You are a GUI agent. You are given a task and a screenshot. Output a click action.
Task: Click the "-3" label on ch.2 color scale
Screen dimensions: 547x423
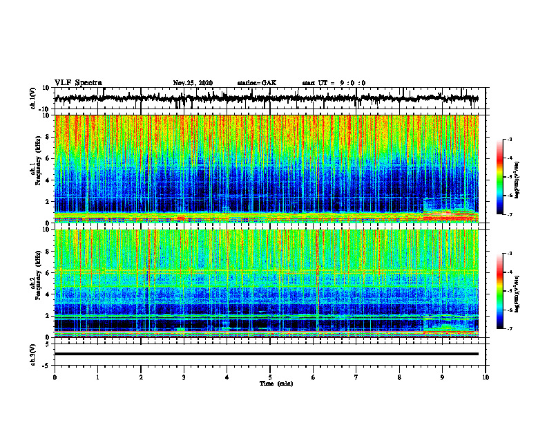click(x=510, y=254)
